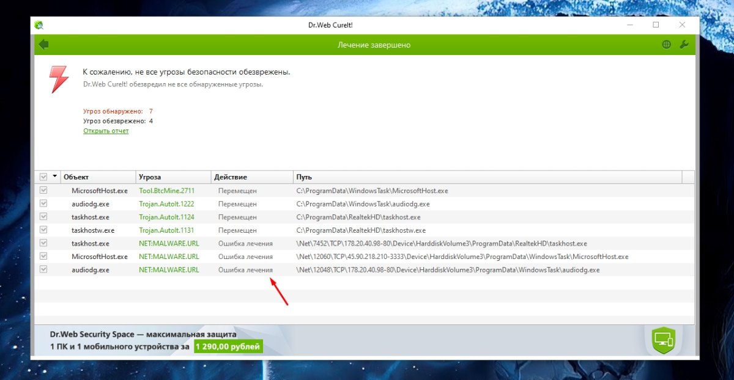Sort by the Угроза column header
Screen dimensions: 734x380
(174, 177)
